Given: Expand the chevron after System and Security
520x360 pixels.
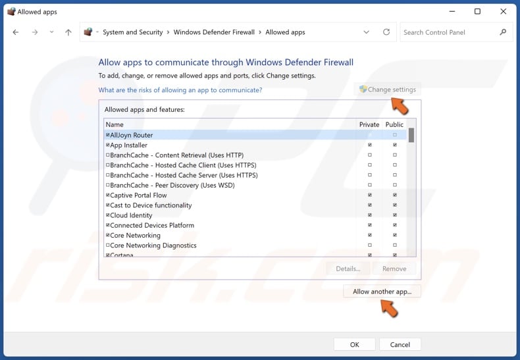Looking at the screenshot, I should pos(168,32).
